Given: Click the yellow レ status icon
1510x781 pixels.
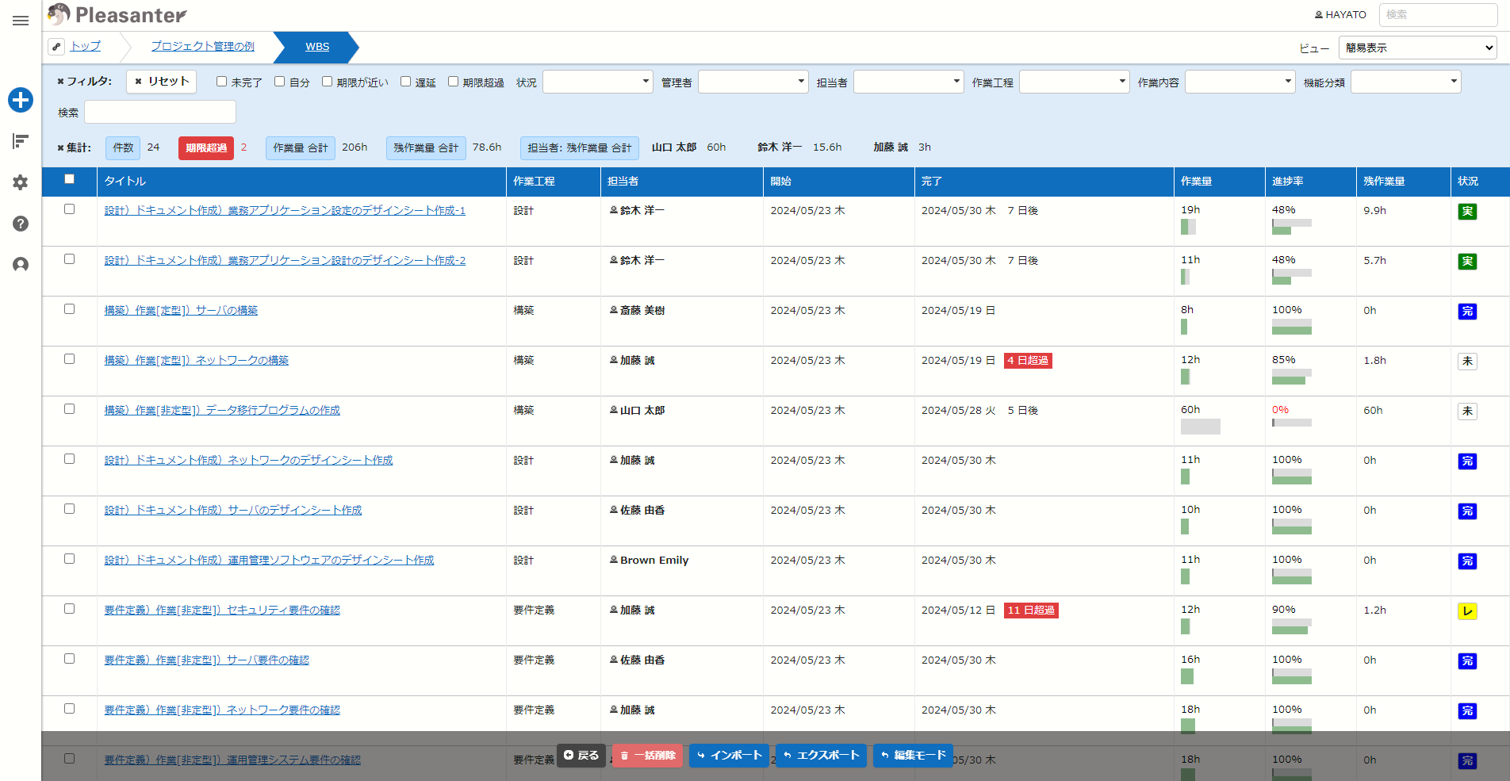Looking at the screenshot, I should coord(1467,611).
